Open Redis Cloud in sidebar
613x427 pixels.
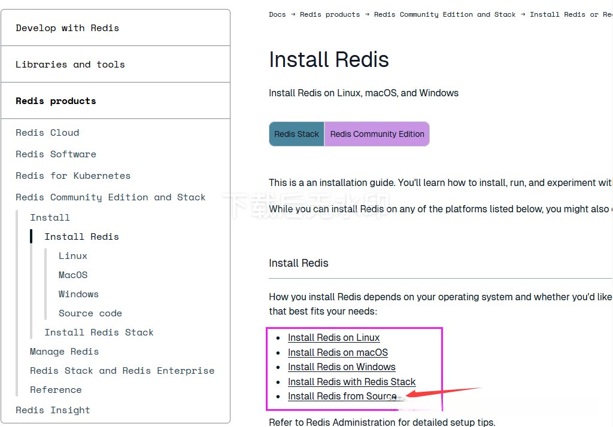click(x=47, y=133)
